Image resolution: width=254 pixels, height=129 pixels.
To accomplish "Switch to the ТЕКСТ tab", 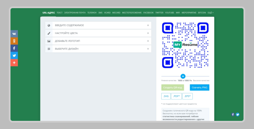I will tap(60, 13).
